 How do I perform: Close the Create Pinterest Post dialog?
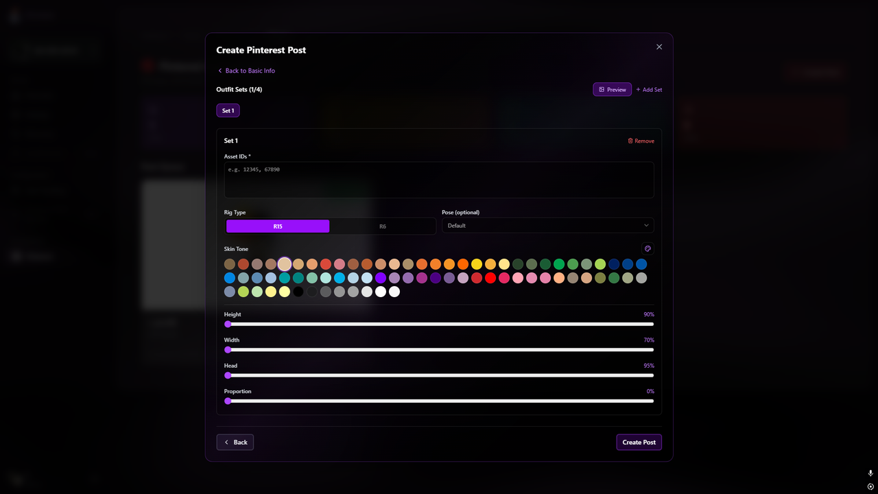coord(659,47)
